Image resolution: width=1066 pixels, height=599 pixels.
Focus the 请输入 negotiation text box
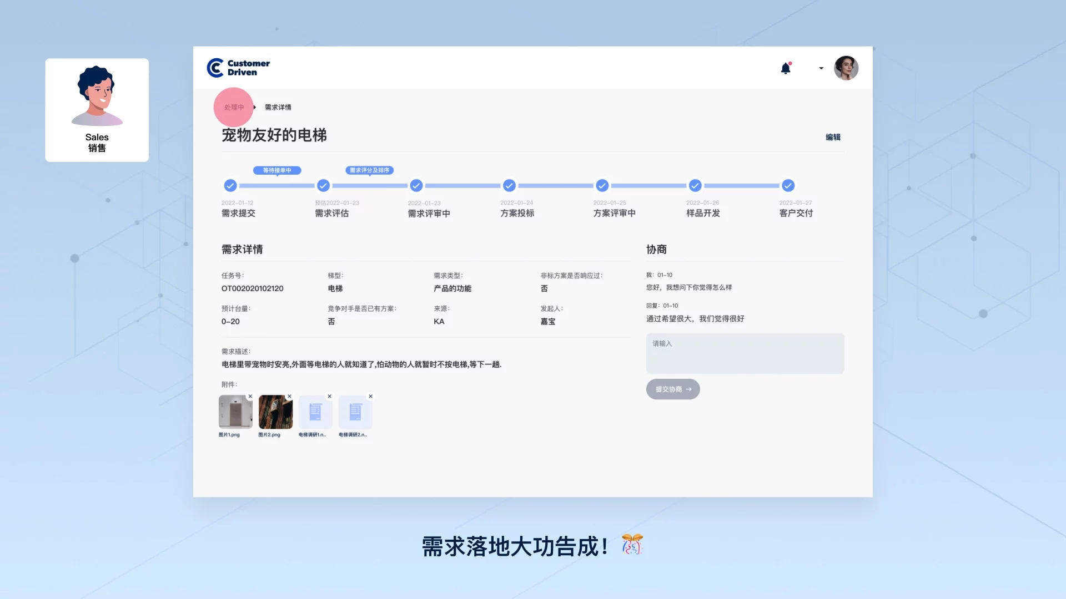click(745, 353)
